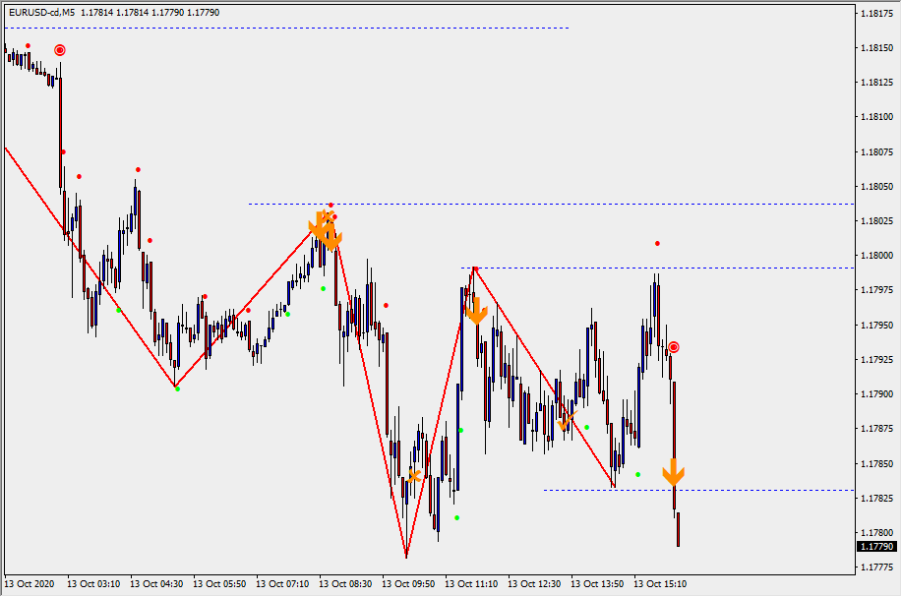
Task: Click the red circled signal near 1.18150
Action: (60, 50)
